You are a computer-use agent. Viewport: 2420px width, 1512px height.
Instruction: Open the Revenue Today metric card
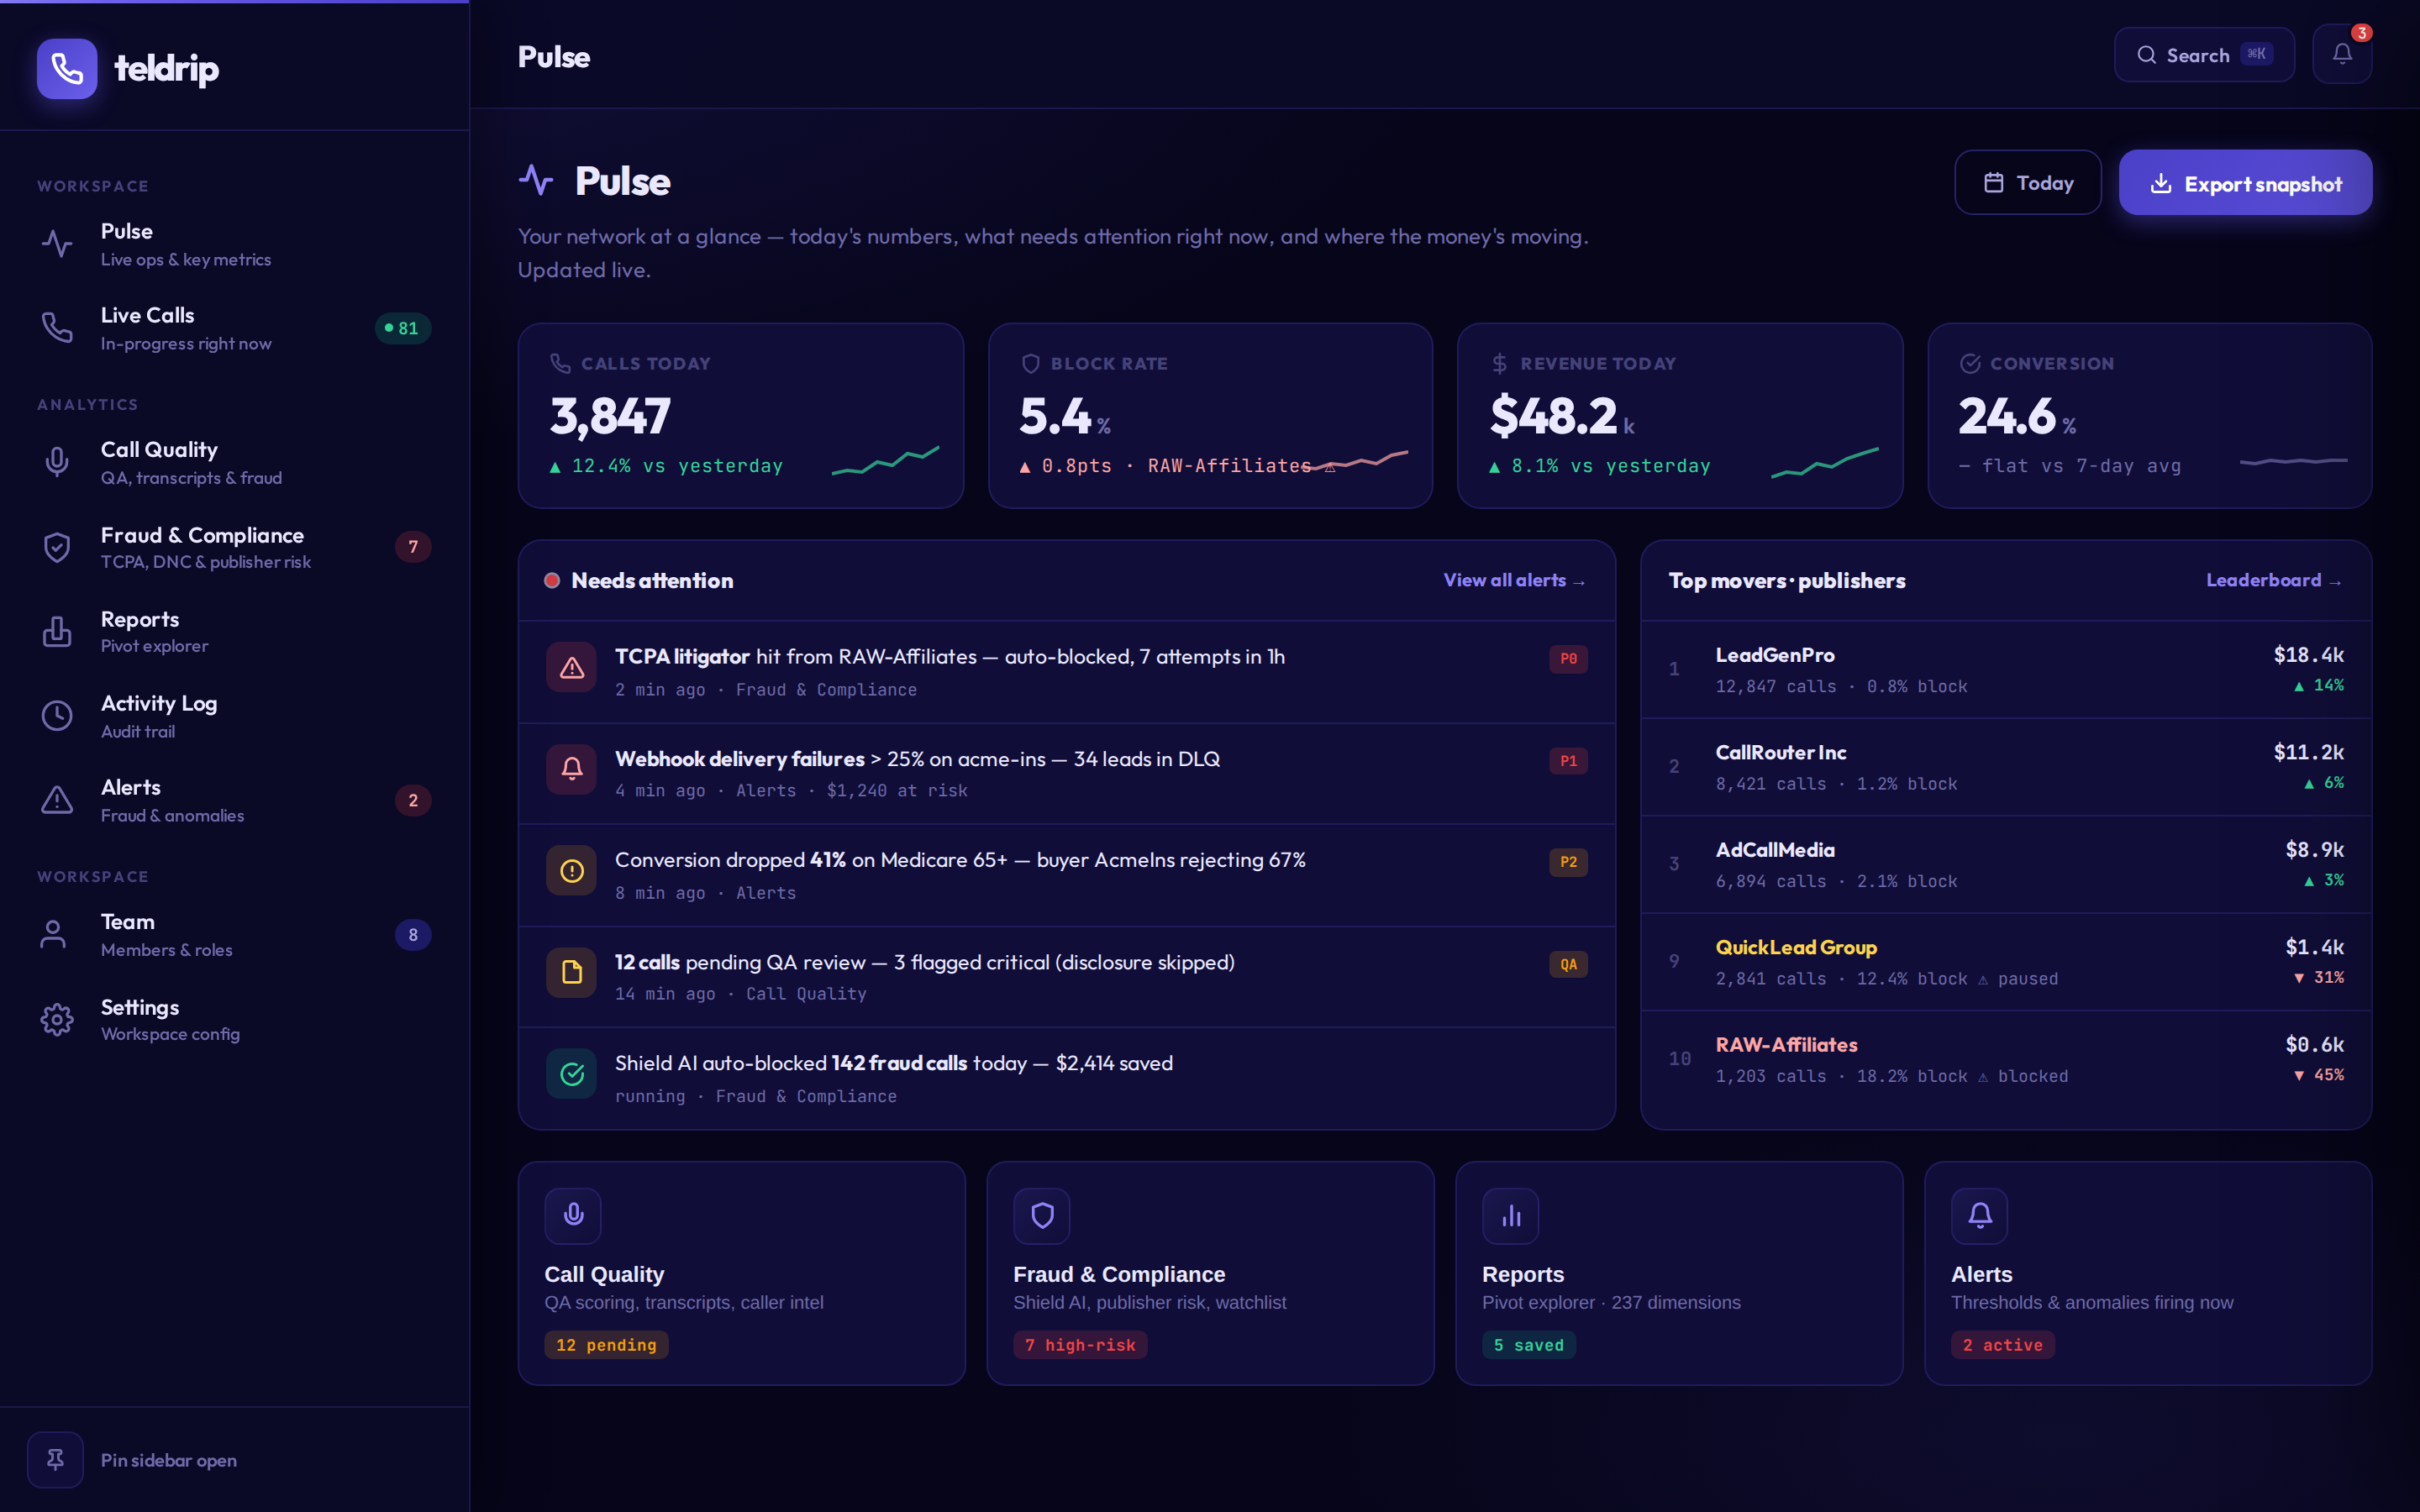1680,415
